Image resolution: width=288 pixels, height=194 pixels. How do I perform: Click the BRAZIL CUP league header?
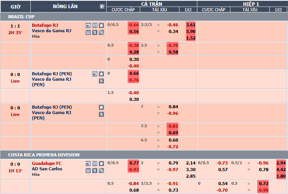click(x=144, y=17)
